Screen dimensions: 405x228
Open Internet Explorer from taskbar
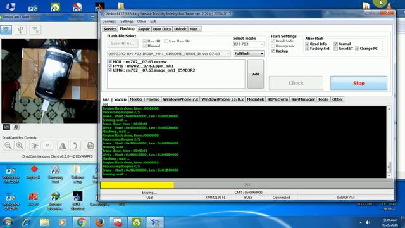pos(26,222)
